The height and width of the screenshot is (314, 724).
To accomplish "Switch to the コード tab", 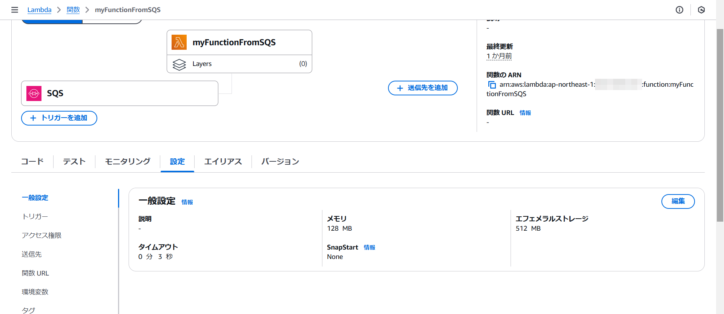I will pos(32,162).
